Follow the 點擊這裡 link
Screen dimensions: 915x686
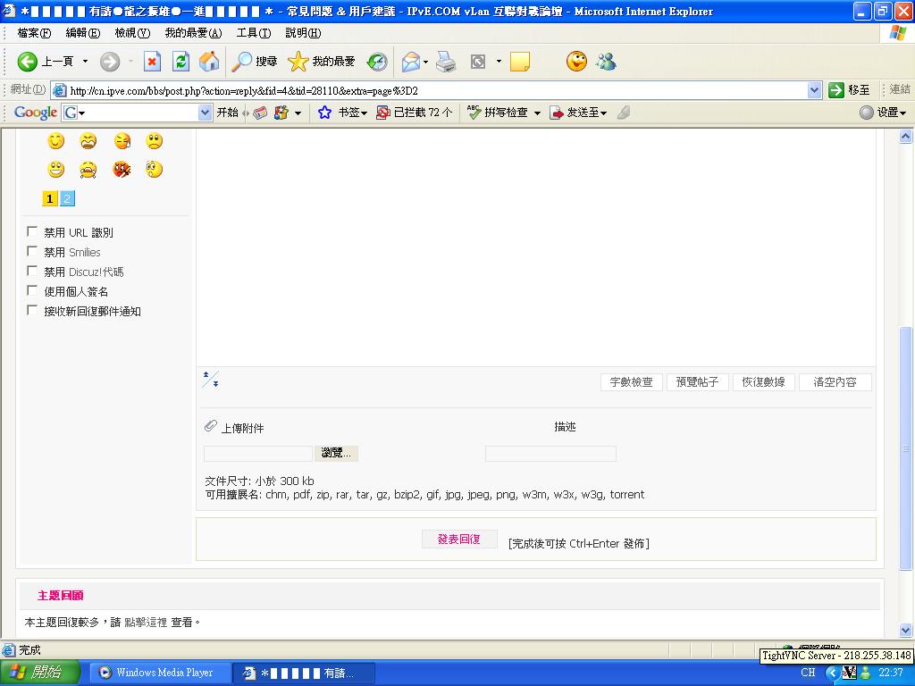tap(146, 623)
